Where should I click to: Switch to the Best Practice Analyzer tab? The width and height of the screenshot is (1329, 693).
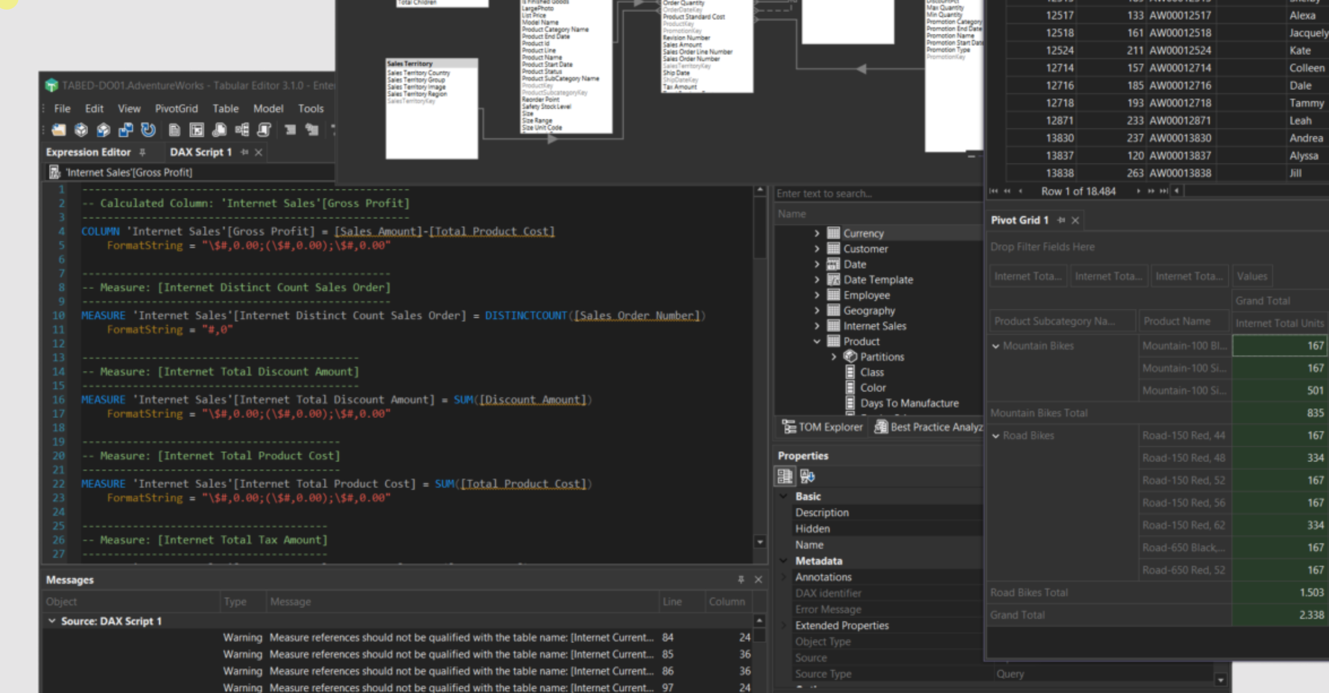point(929,427)
